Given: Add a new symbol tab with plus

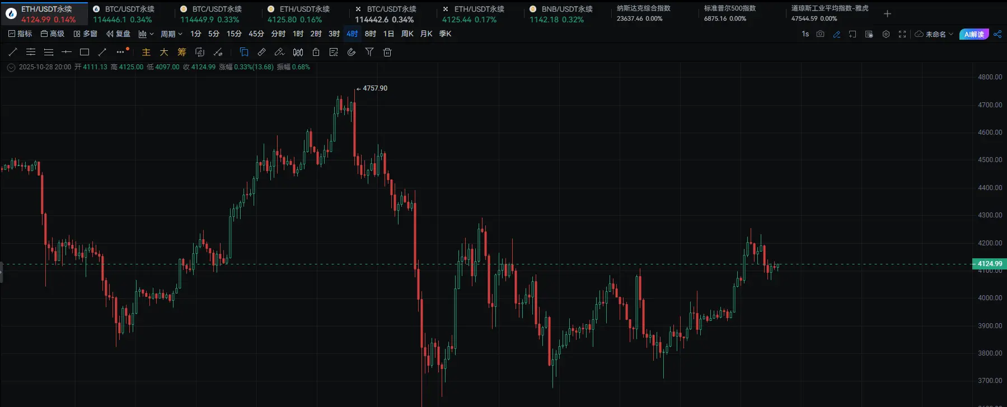Looking at the screenshot, I should click(x=887, y=13).
